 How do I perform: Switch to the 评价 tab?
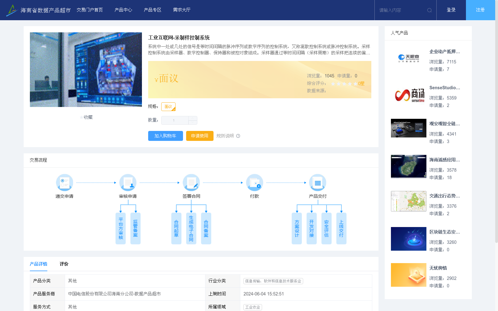(64, 264)
